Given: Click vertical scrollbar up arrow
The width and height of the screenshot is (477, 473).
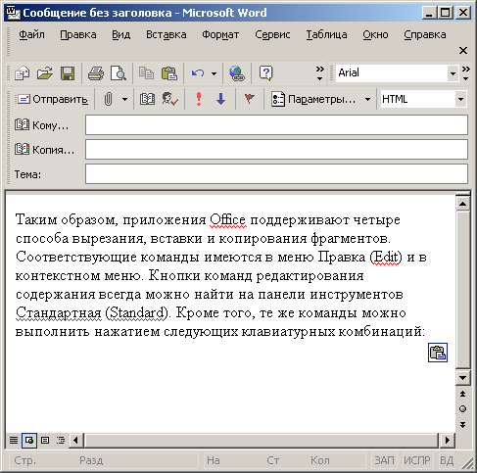Looking at the screenshot, I should point(463,204).
